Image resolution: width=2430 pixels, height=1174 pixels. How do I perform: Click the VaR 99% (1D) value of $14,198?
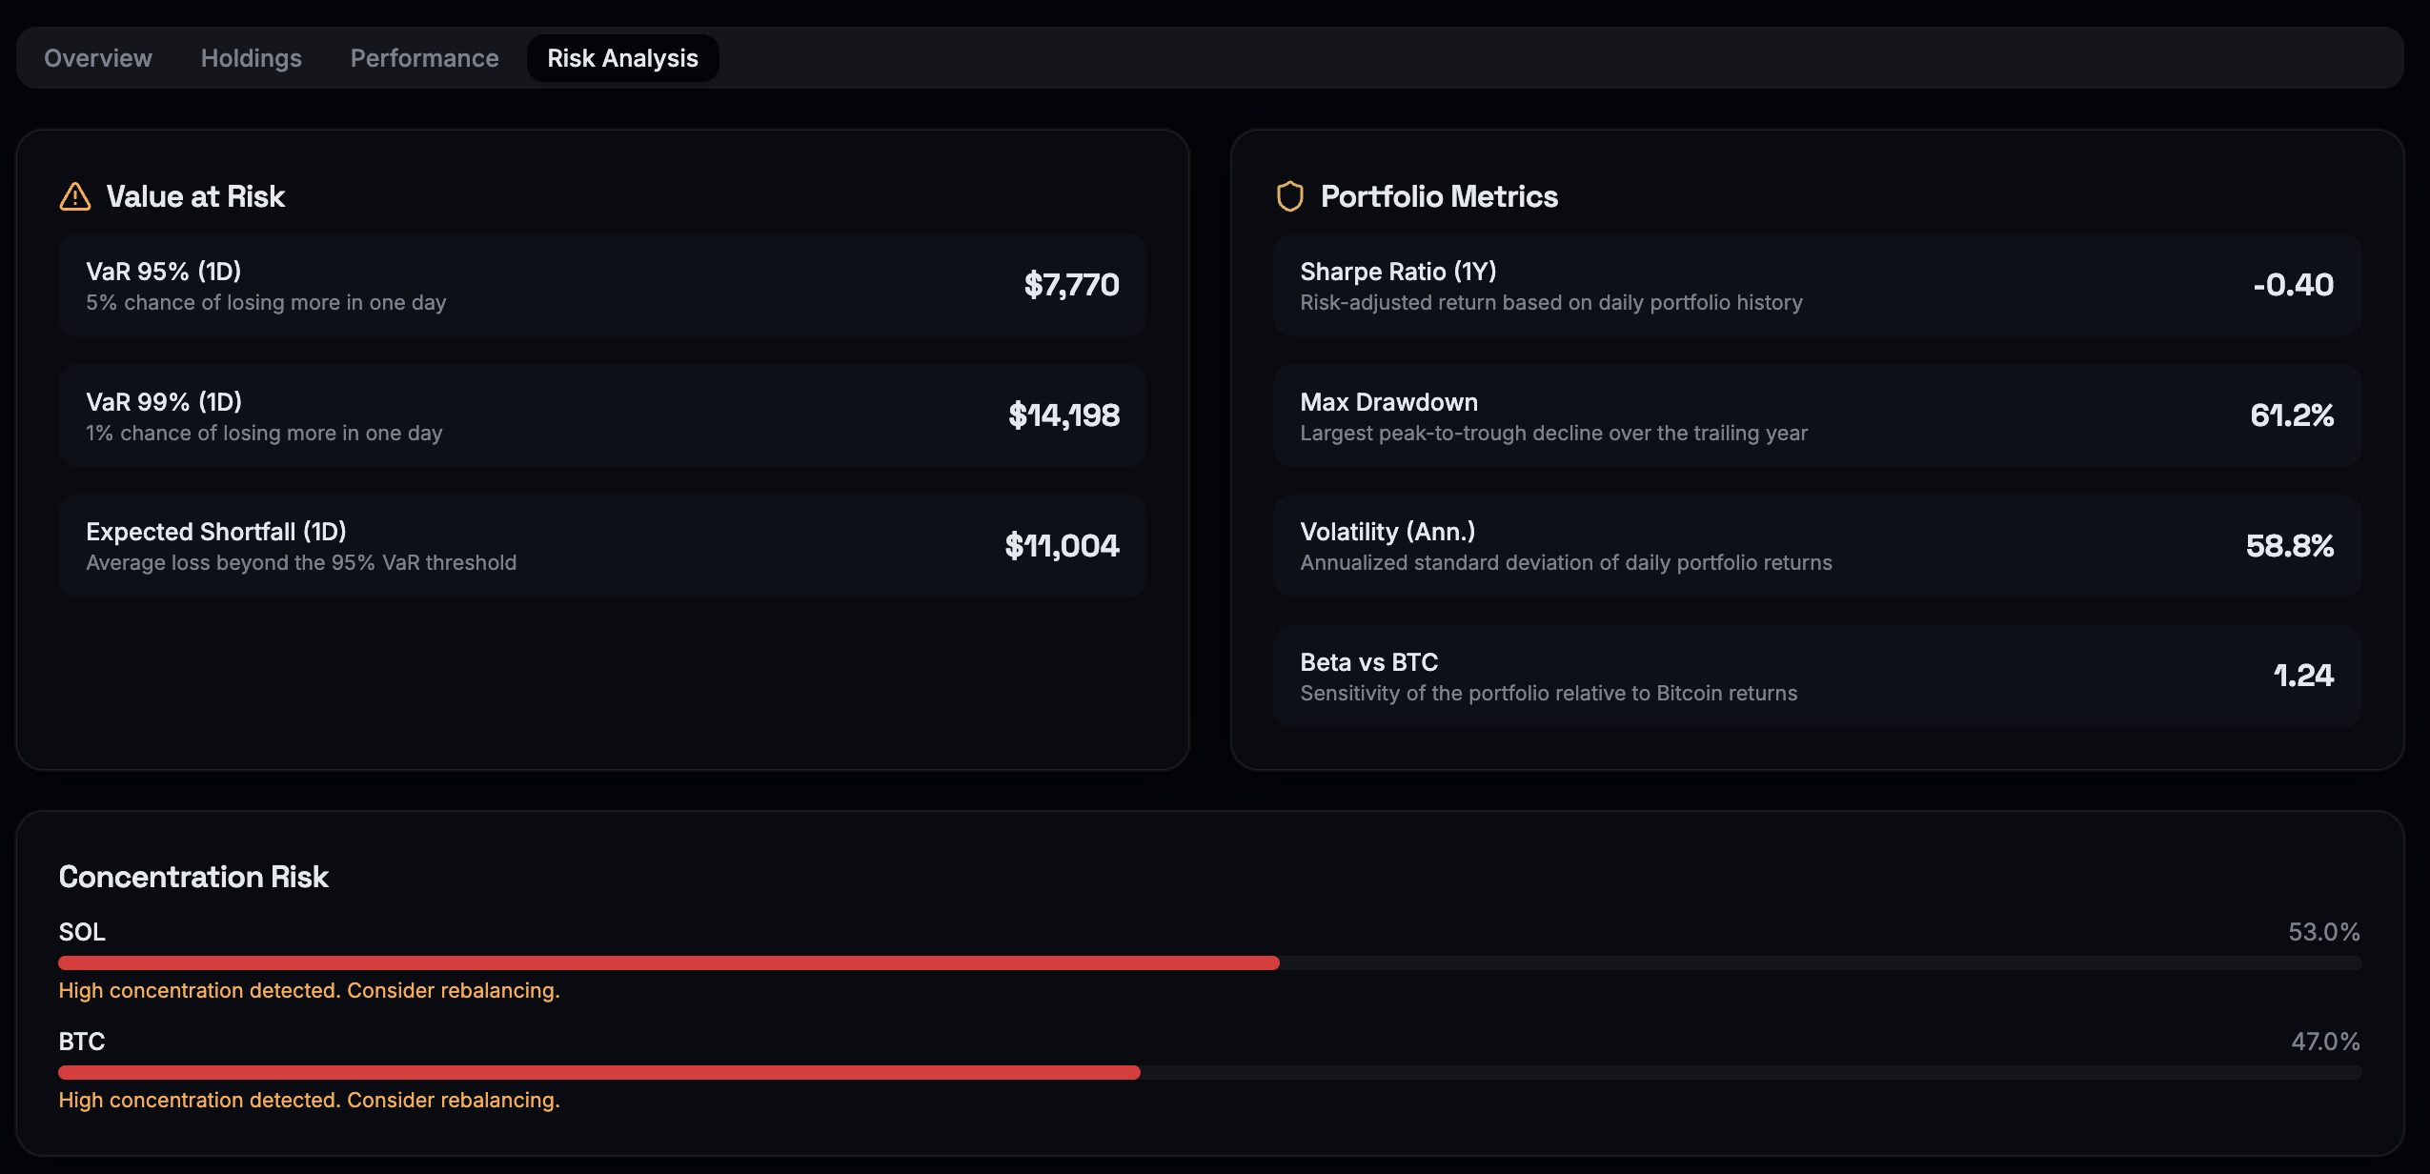click(1064, 415)
